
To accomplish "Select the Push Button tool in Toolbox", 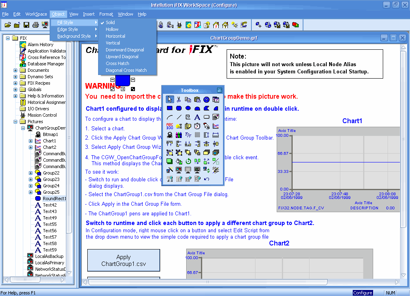I will click(206, 117).
